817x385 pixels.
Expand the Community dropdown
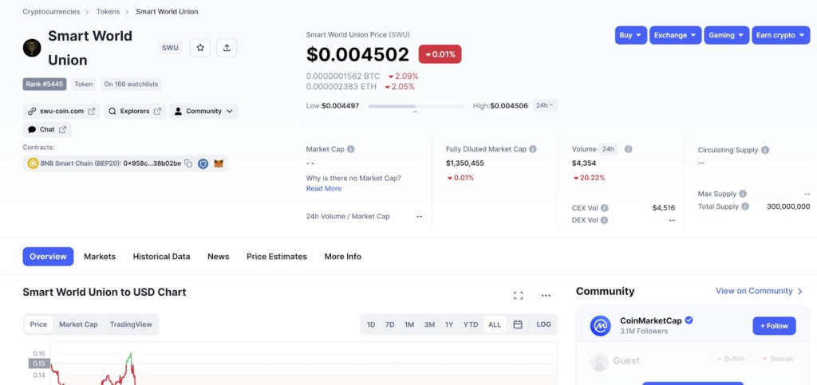click(203, 112)
